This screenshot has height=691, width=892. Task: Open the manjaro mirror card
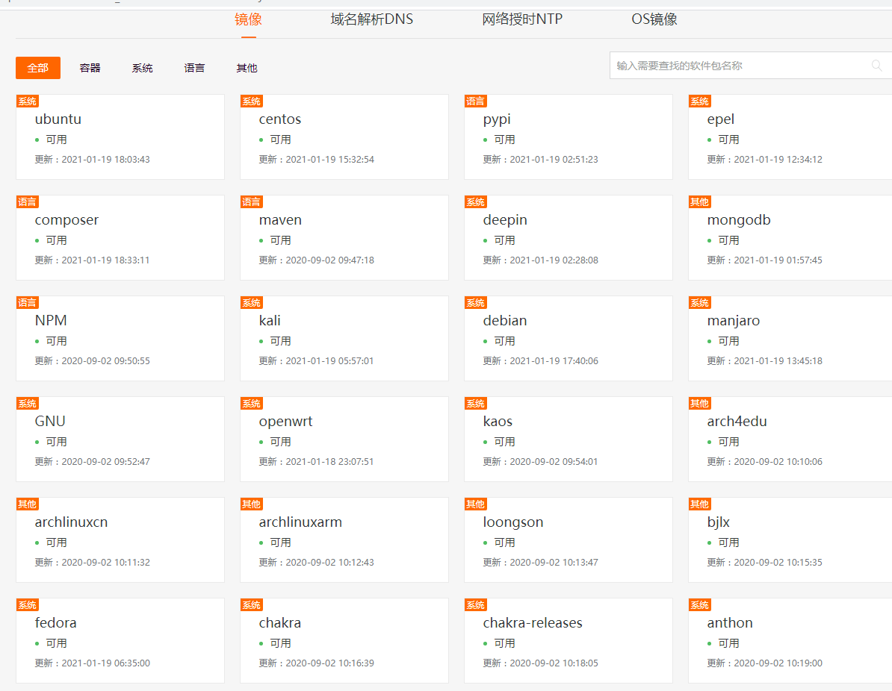(x=790, y=338)
